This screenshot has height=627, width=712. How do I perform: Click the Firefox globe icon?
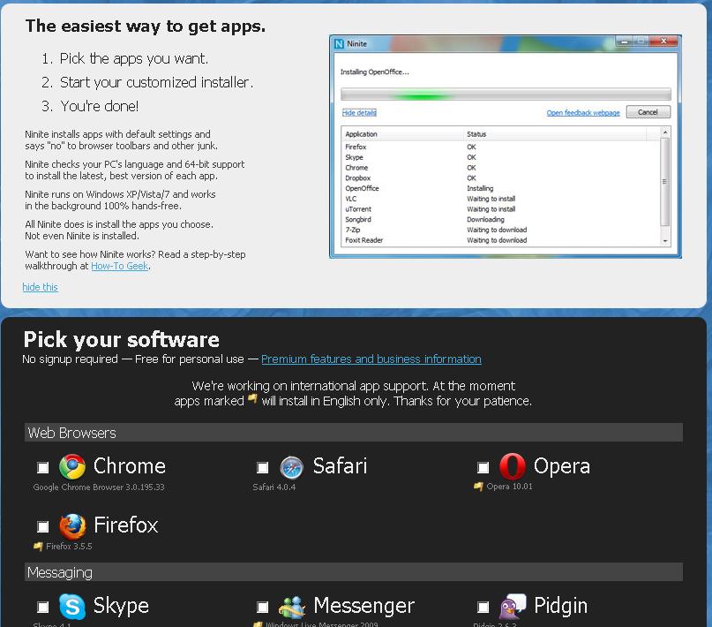(72, 526)
